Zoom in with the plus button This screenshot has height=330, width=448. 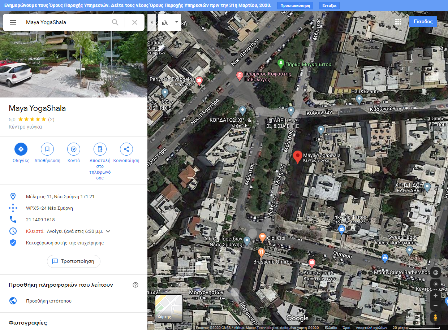(436, 296)
